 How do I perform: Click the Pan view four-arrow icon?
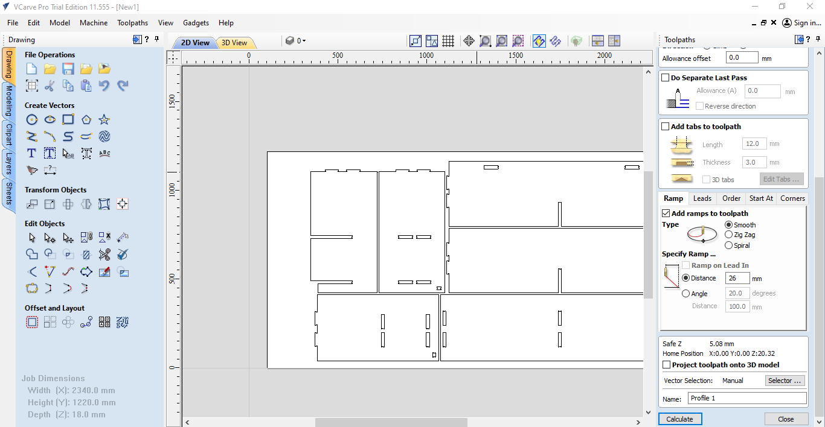coord(469,41)
